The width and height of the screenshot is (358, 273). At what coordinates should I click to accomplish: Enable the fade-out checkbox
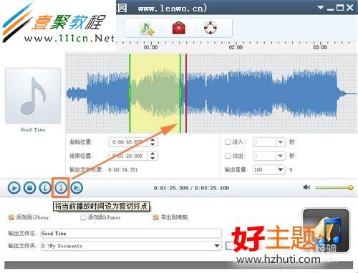coord(228,156)
